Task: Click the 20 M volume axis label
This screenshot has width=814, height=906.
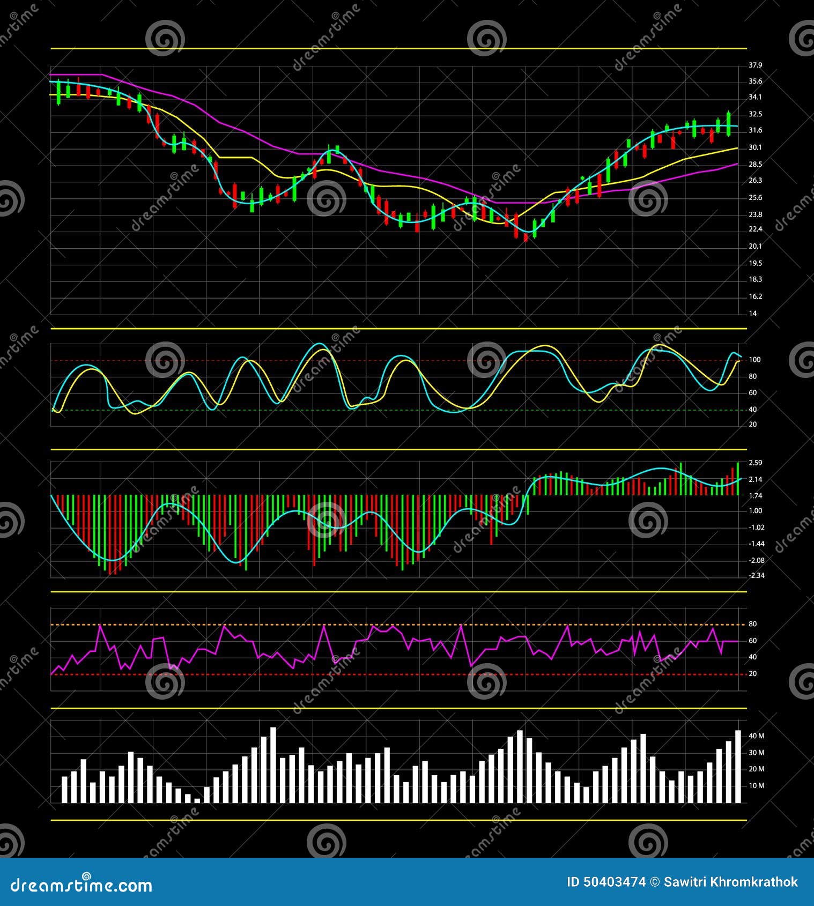Action: coord(756,769)
